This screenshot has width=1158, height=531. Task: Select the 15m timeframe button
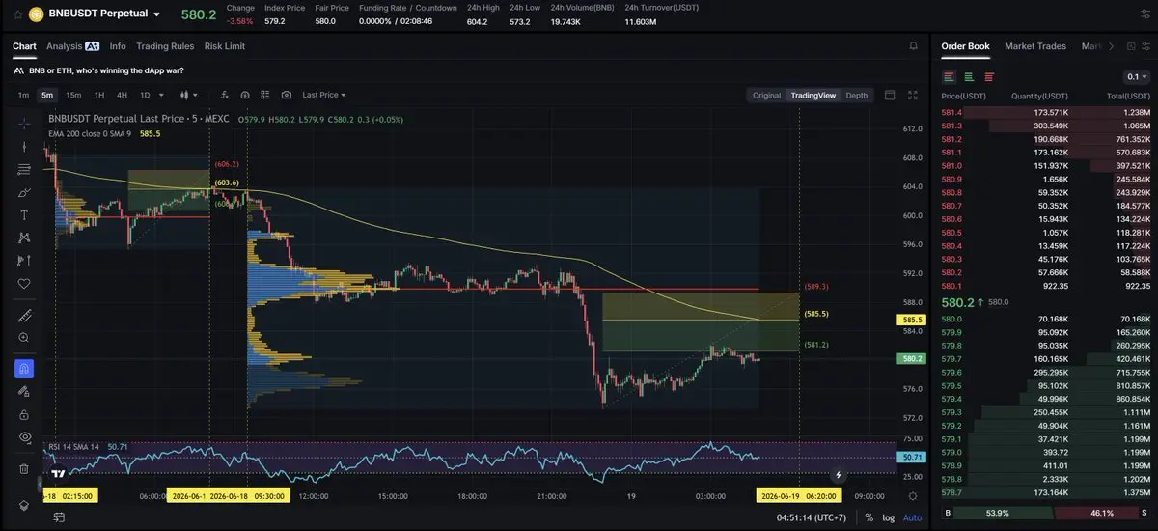click(x=73, y=95)
